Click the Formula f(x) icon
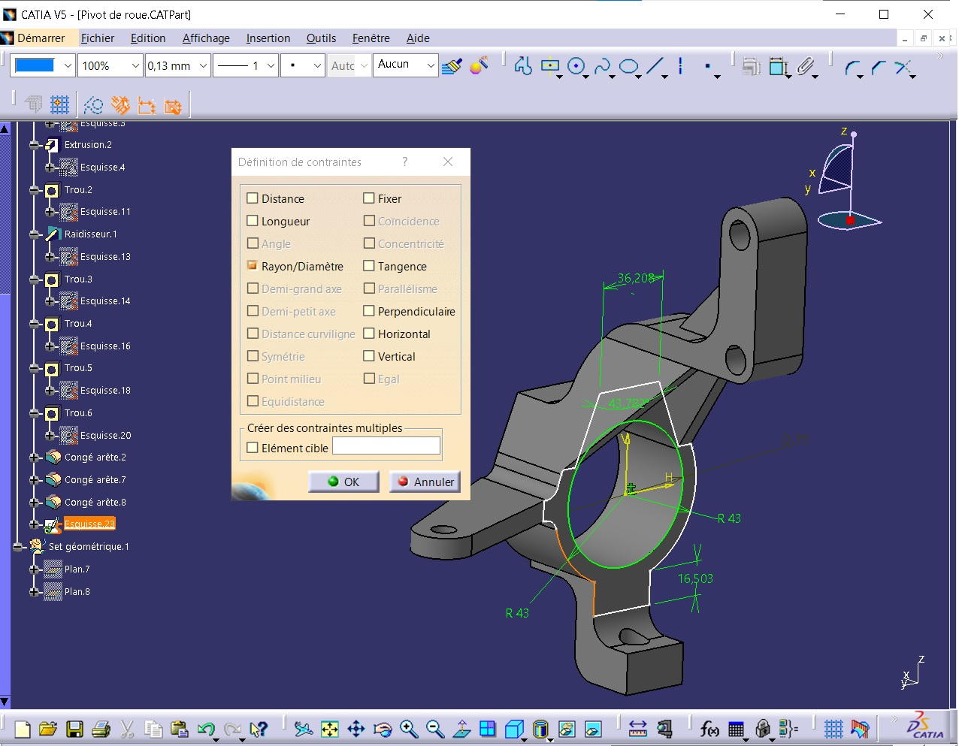 point(709,729)
